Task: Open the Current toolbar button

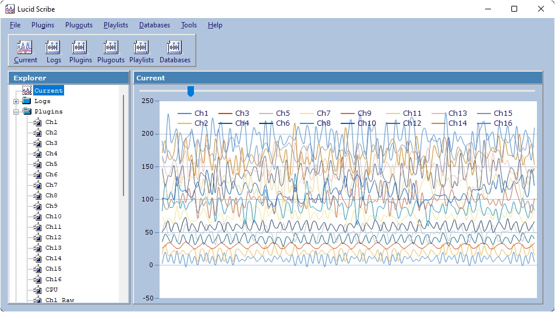Action: point(26,52)
